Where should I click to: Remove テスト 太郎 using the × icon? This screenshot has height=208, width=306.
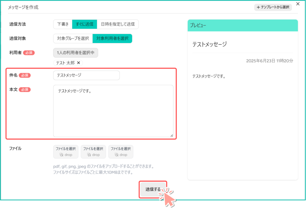pos(78,63)
